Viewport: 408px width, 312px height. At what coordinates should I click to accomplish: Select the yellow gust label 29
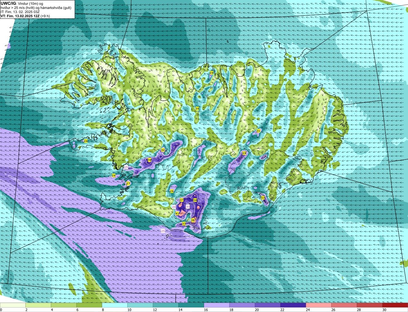tap(244, 153)
